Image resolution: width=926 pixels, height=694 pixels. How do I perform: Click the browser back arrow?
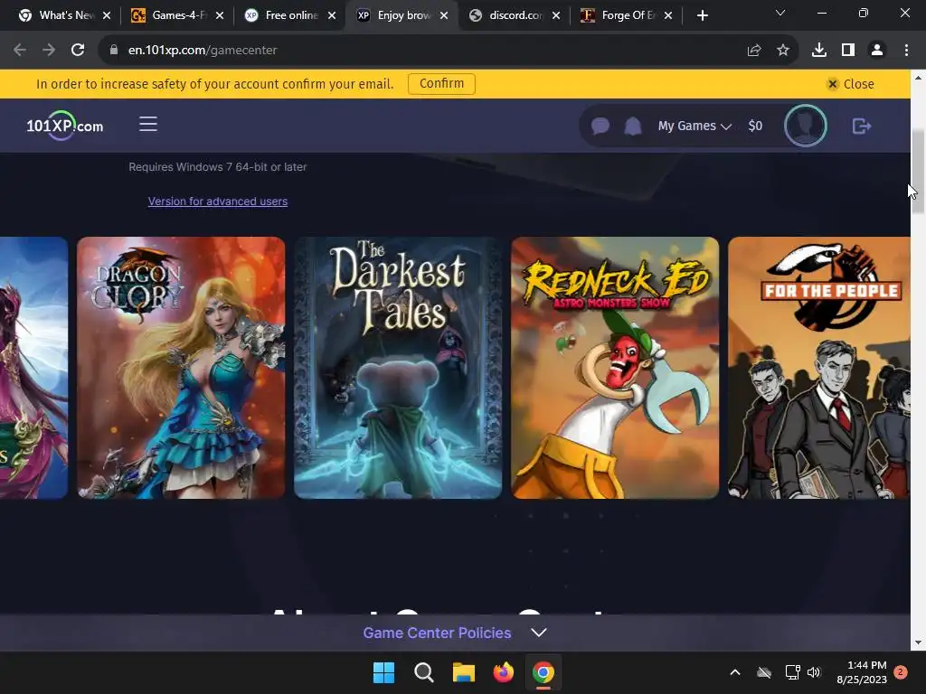[x=20, y=51]
